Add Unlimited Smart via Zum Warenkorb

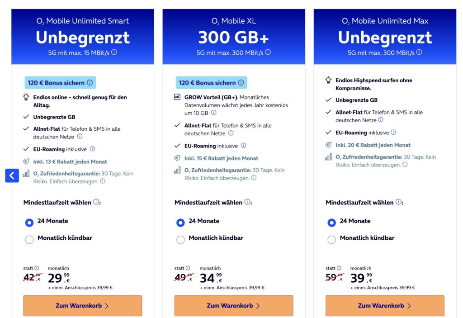coord(82,306)
